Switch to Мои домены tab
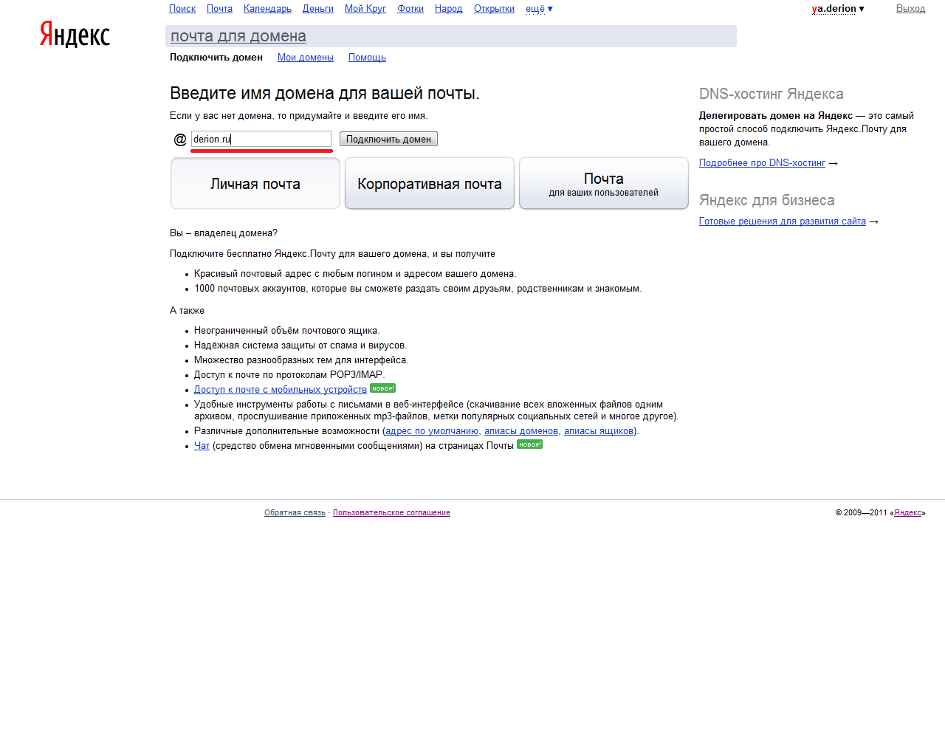Screen dimensions: 945x756 click(305, 58)
